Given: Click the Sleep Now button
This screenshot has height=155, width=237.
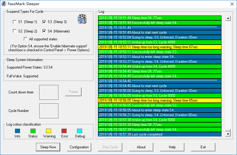Looking at the screenshot, I should 48,147.
